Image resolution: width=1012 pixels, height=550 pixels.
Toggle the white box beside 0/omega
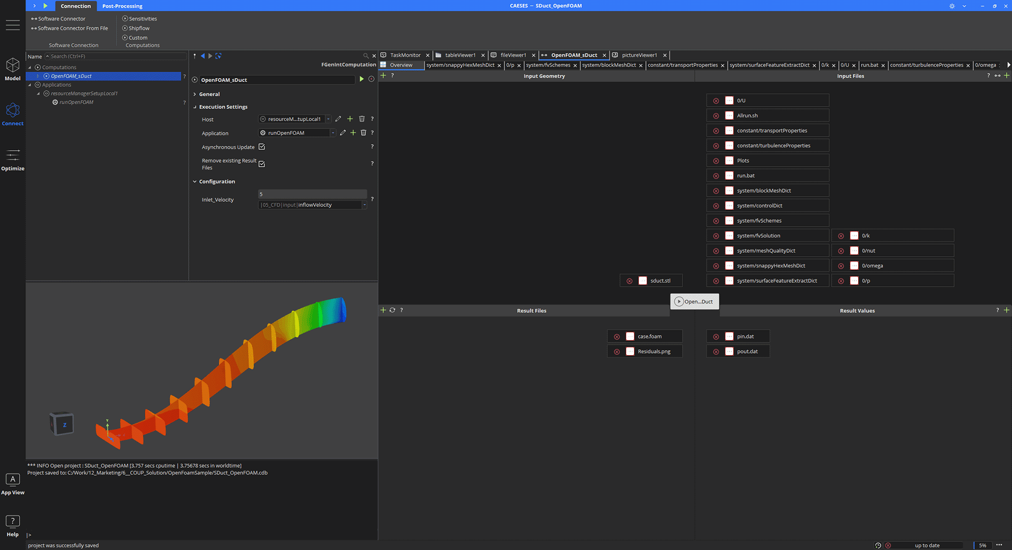(x=854, y=266)
